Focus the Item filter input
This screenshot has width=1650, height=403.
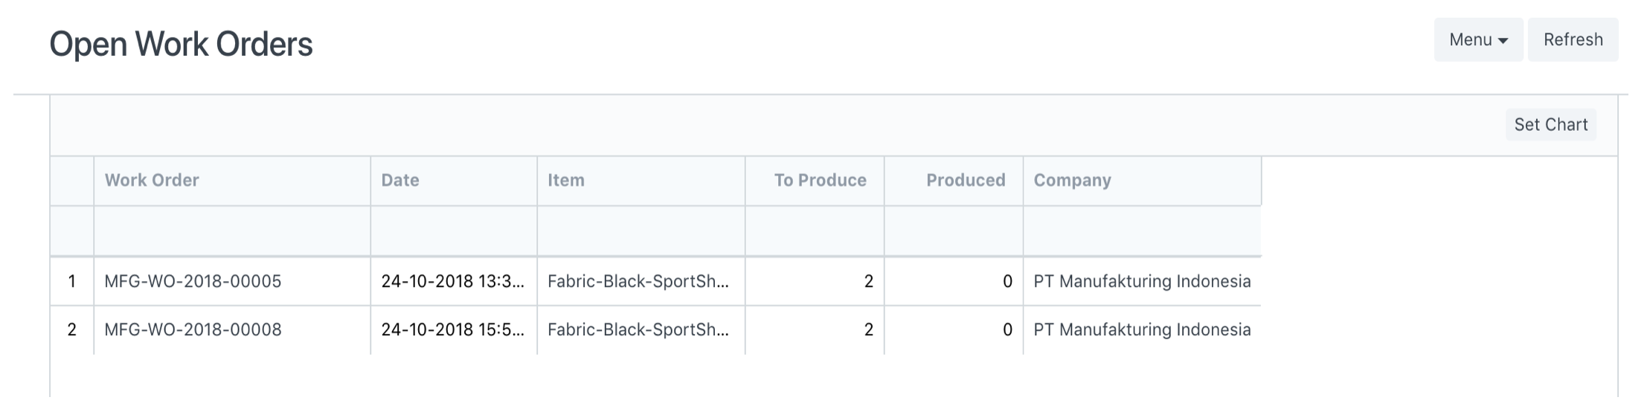click(641, 231)
